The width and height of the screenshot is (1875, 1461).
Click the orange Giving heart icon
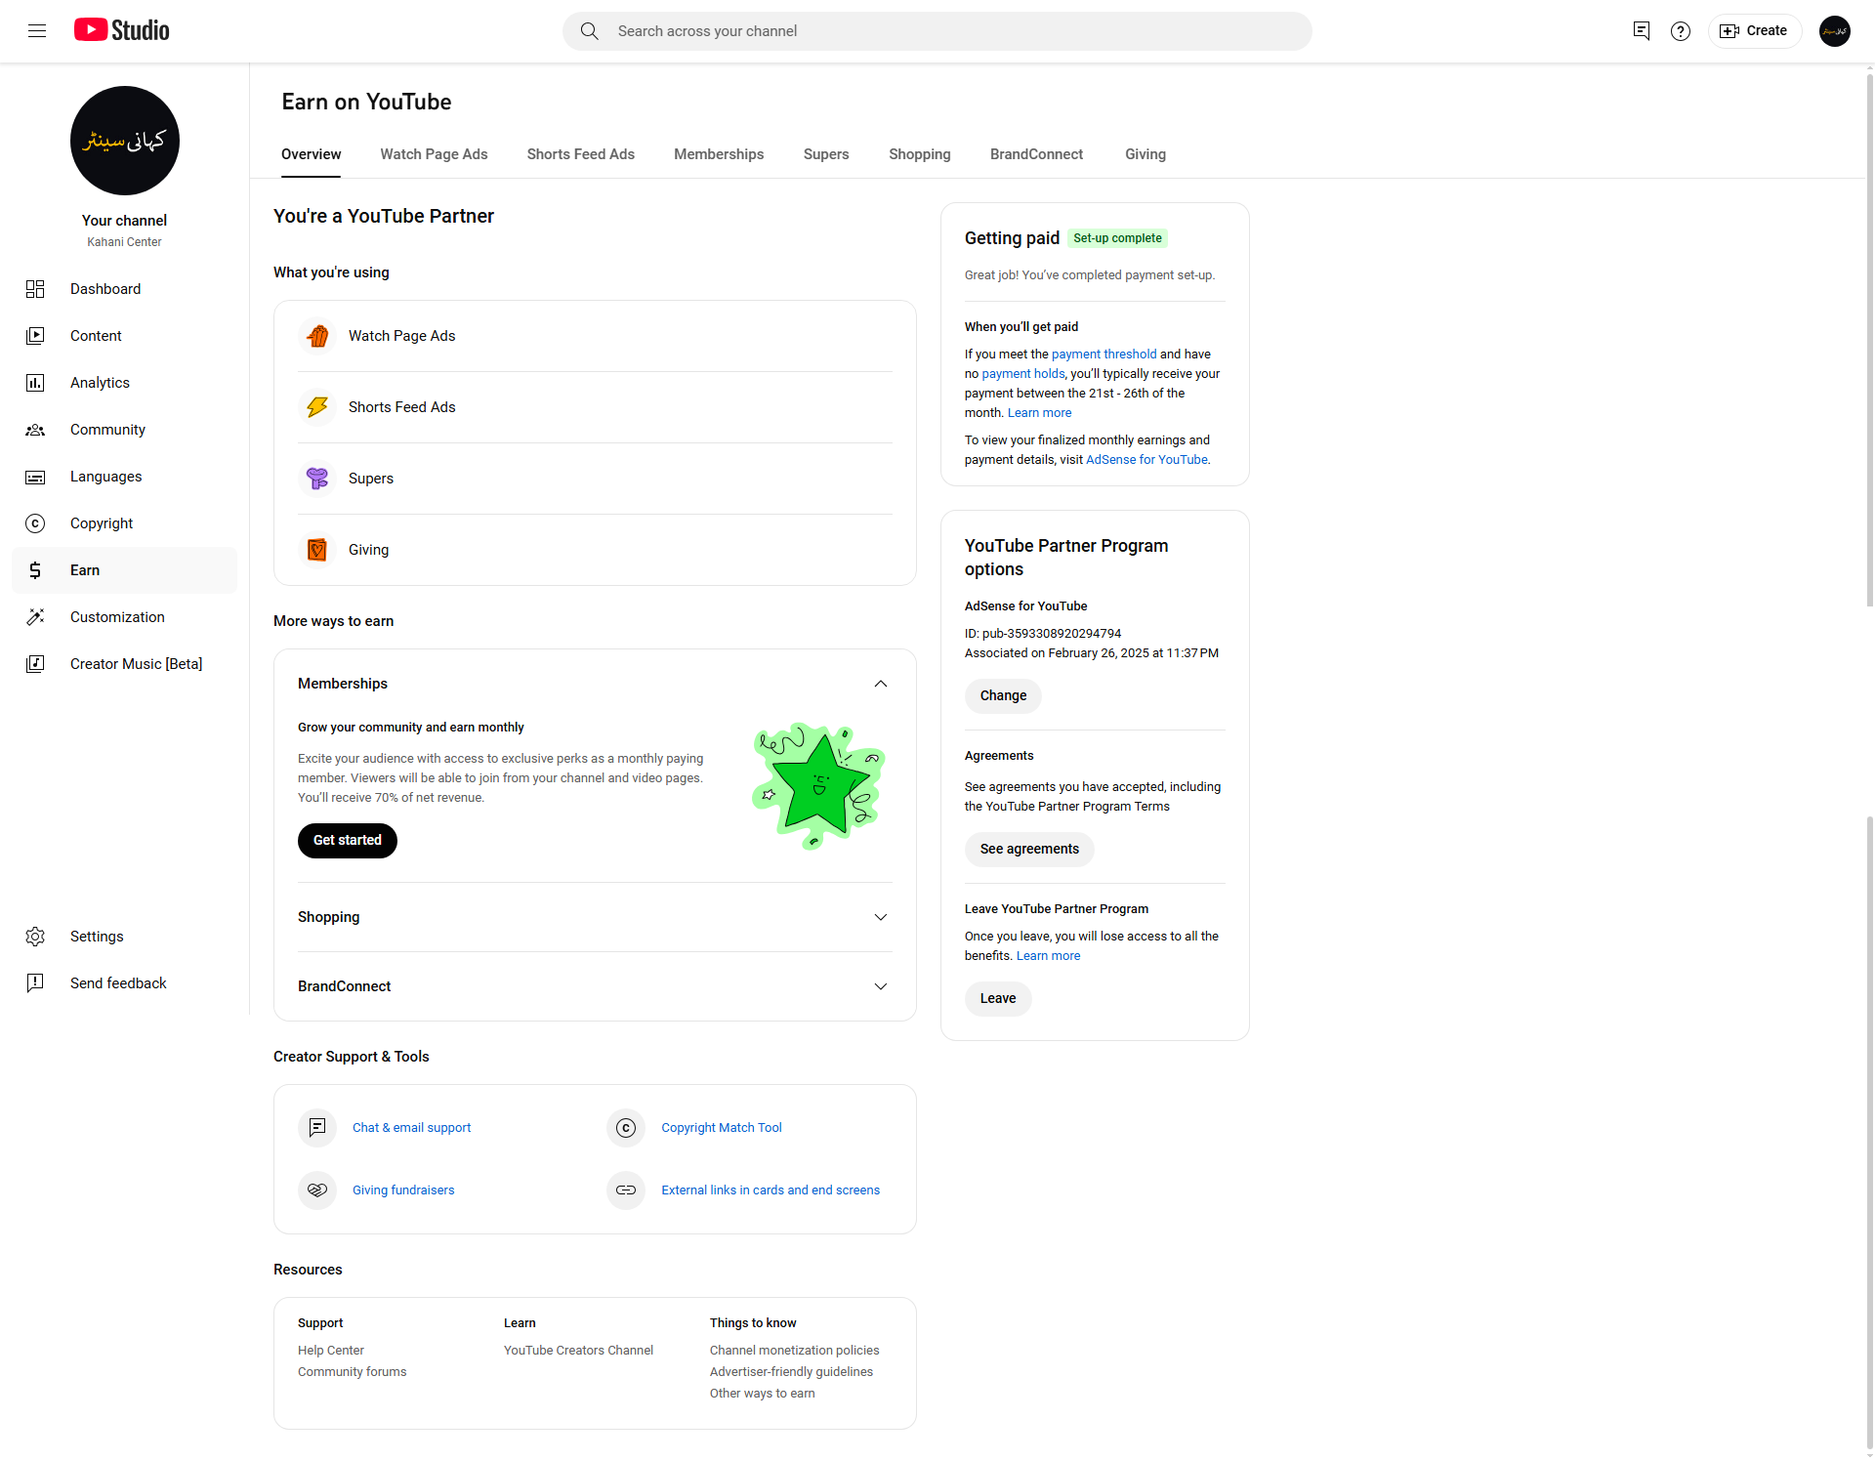pos(317,550)
